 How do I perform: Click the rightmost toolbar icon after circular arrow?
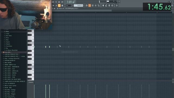[x=117, y=5]
